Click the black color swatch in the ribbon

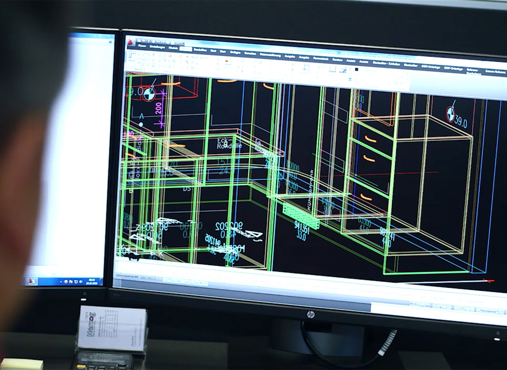pos(356,70)
